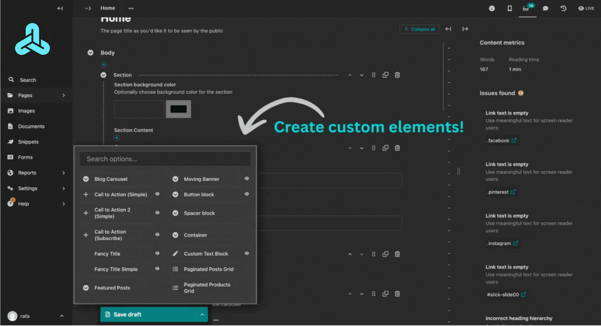Select Paginated Posts Grid option
601x326 pixels.
[x=208, y=269]
